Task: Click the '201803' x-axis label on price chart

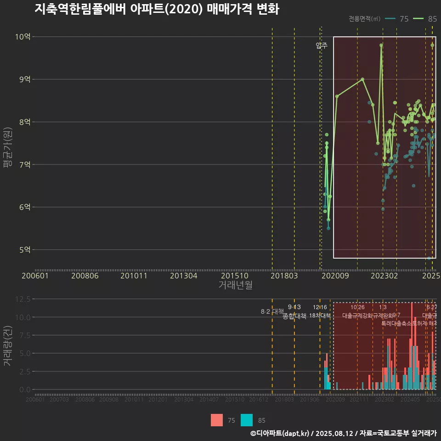Action: click(x=284, y=276)
